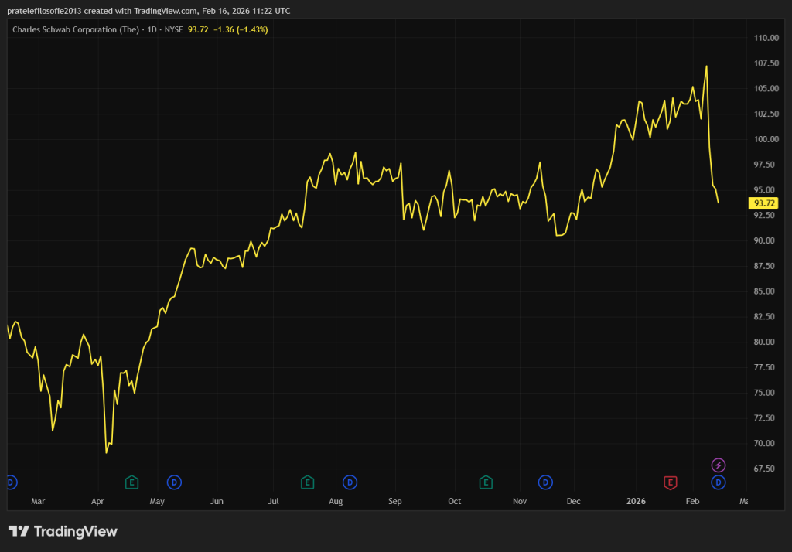
Task: Click the 2026 label on the time axis
Action: (636, 501)
